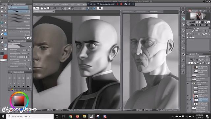Image resolution: width=211 pixels, height=119 pixels.
Task: Open the Blending mode Normal dropdown
Action: tap(25, 54)
